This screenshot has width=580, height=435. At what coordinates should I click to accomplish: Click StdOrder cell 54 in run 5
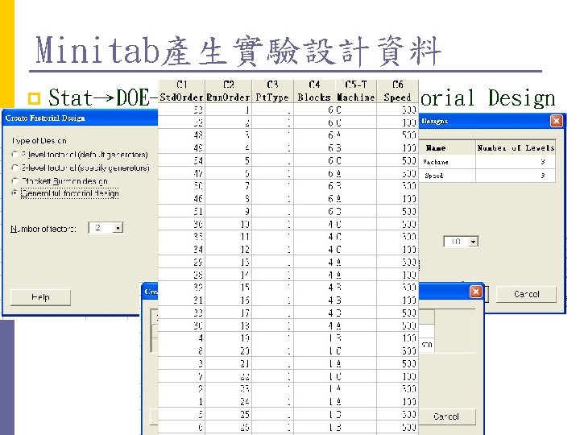181,160
